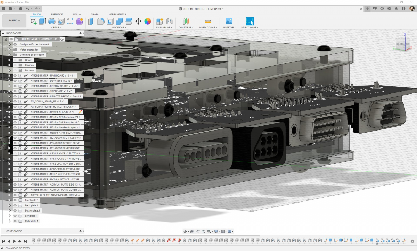Select the Fillet tool icon
The width and height of the screenshot is (417, 251).
pyautogui.click(x=101, y=21)
